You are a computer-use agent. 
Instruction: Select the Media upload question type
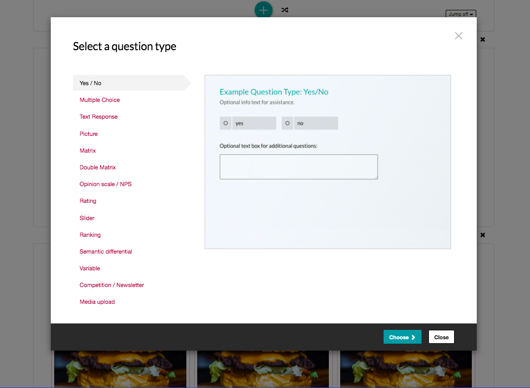[x=97, y=302]
